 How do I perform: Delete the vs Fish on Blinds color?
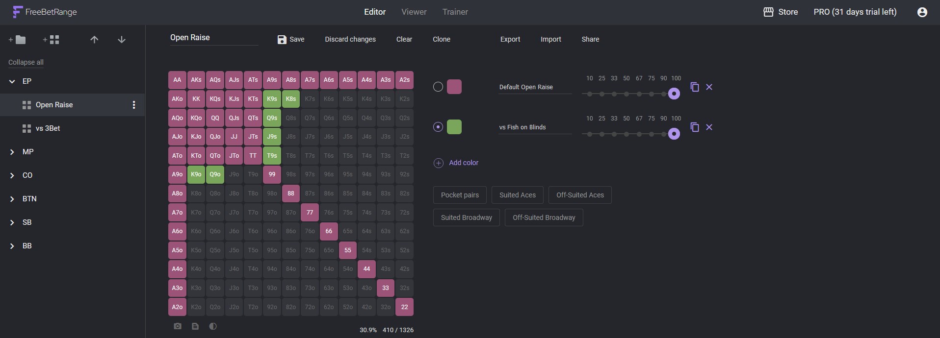pyautogui.click(x=709, y=127)
